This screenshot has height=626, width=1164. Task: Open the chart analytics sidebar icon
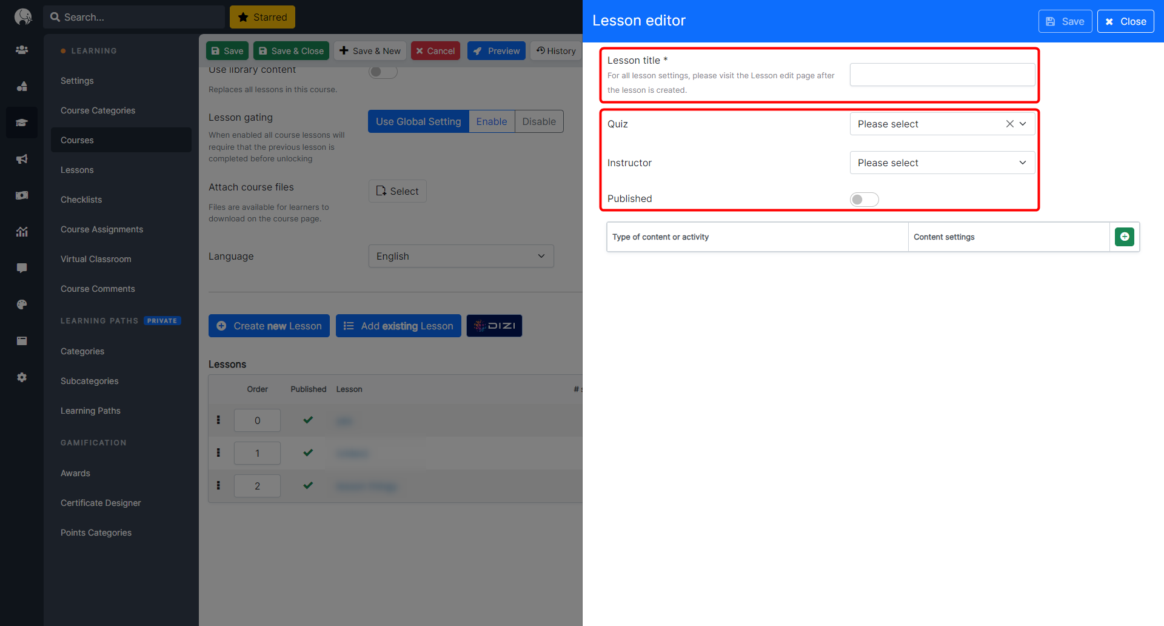pos(22,232)
